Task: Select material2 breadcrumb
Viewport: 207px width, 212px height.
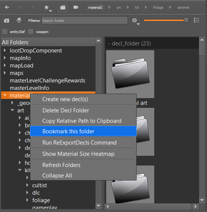Action: point(95,7)
